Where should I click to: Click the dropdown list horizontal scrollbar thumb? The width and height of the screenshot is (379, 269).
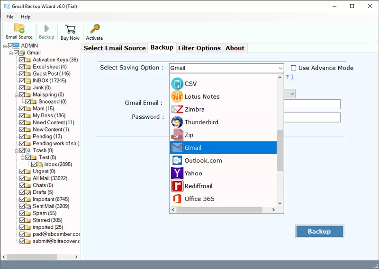coord(219,209)
